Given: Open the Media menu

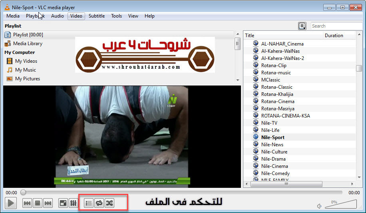Looking at the screenshot, I should (x=13, y=16).
